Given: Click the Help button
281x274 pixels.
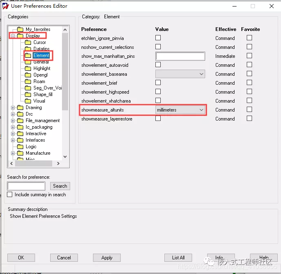Looking at the screenshot, I should (x=264, y=258).
